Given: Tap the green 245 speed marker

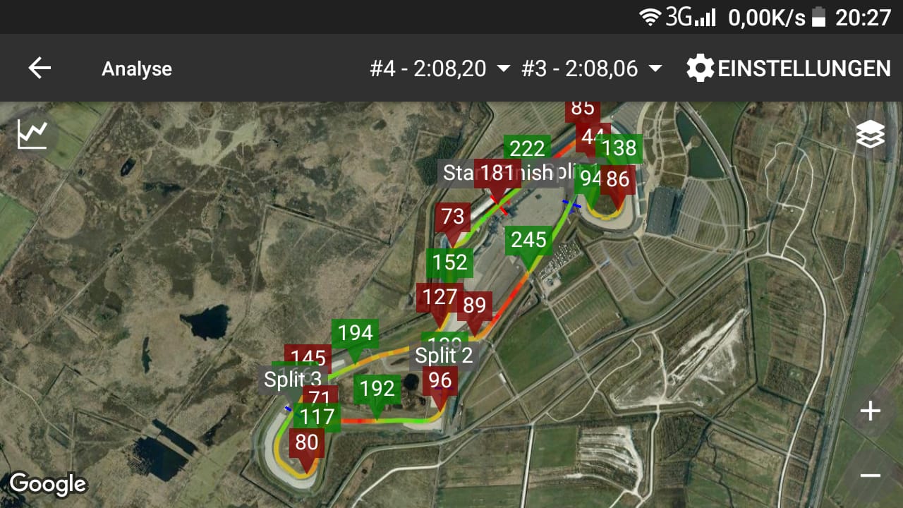Looking at the screenshot, I should (529, 241).
